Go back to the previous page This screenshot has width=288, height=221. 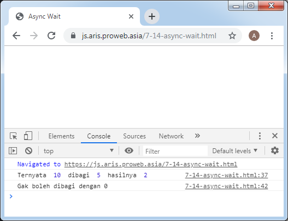16,36
